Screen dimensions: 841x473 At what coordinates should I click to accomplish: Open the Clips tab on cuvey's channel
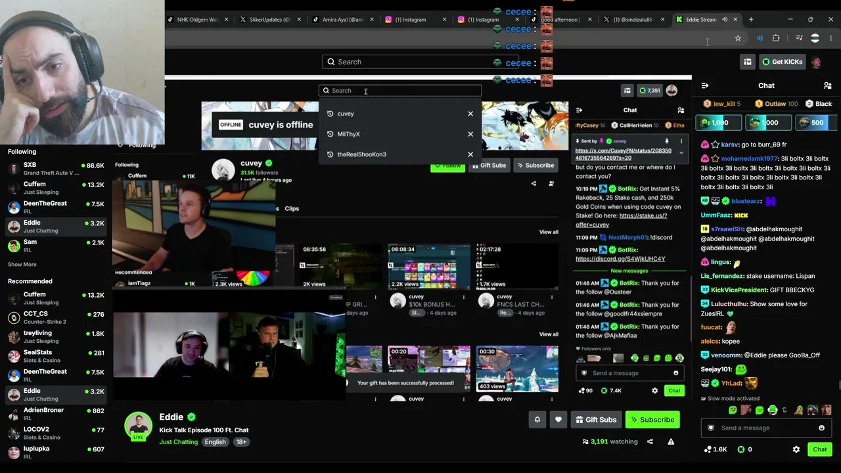292,208
